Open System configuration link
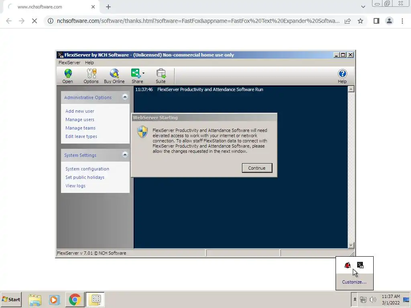The width and height of the screenshot is (411, 308). pos(87,169)
